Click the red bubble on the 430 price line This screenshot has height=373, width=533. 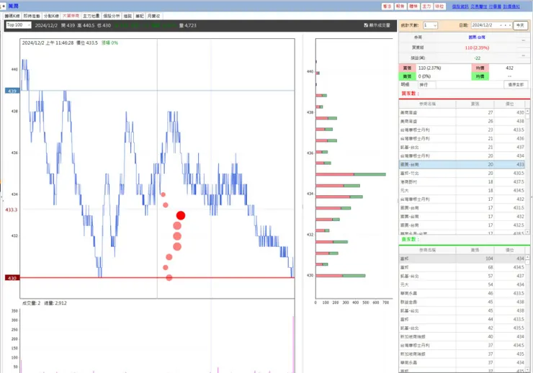pyautogui.click(x=169, y=277)
